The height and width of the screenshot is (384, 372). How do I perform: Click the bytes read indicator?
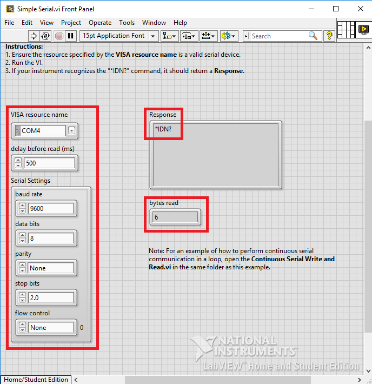(175, 217)
